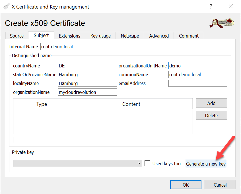
Task: Open the Private key dropdown list
Action: [77, 164]
